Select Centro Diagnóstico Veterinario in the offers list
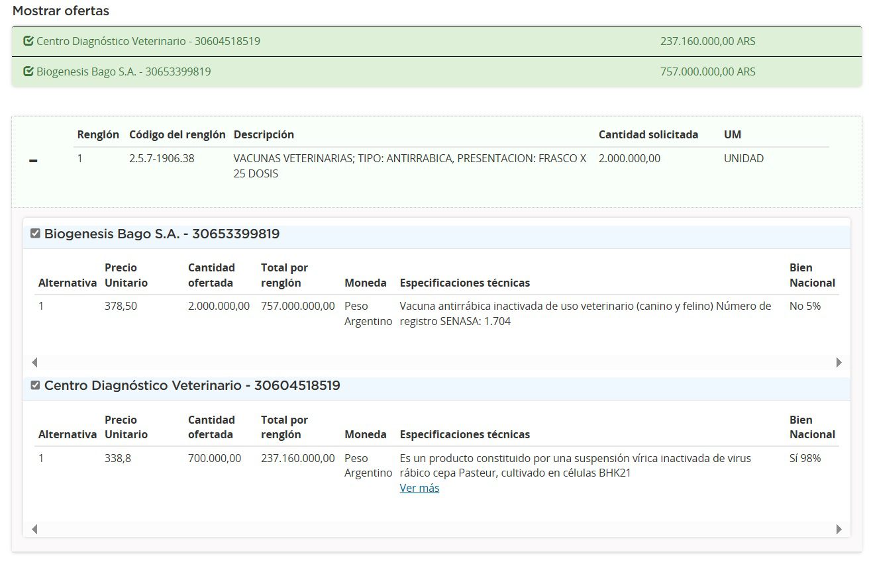The height and width of the screenshot is (564, 869). point(148,41)
